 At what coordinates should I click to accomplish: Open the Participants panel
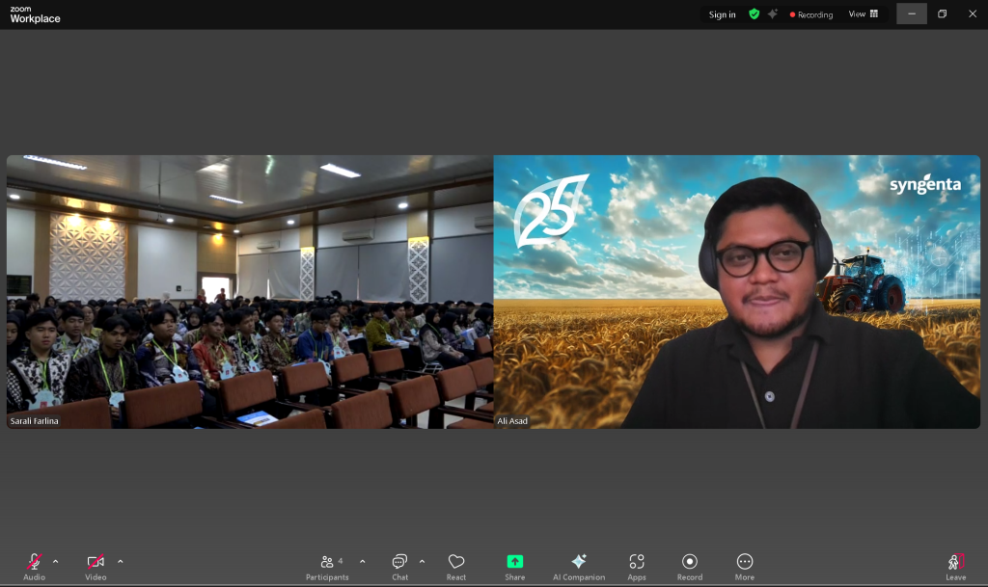point(327,565)
